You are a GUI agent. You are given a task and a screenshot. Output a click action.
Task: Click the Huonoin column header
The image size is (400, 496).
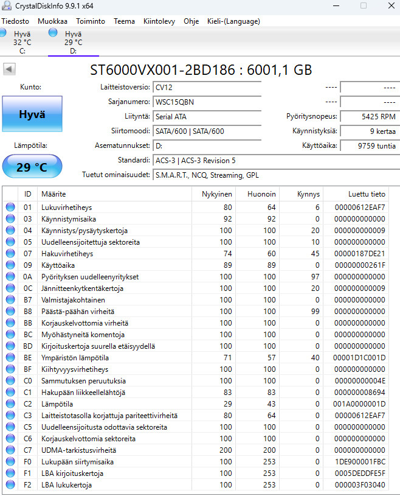tap(258, 194)
